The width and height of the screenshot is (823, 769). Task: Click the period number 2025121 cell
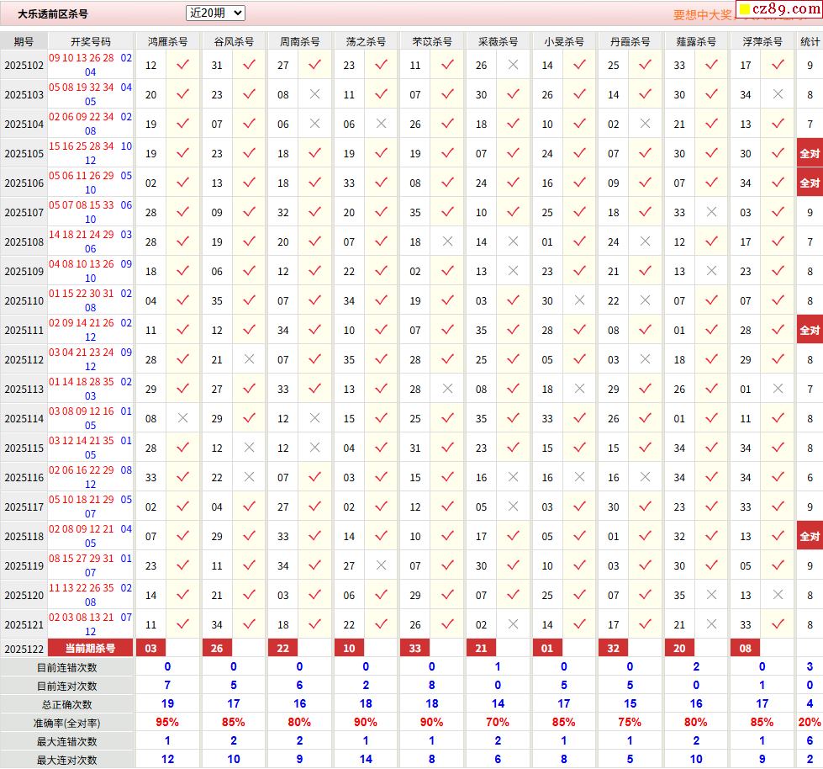(24, 624)
